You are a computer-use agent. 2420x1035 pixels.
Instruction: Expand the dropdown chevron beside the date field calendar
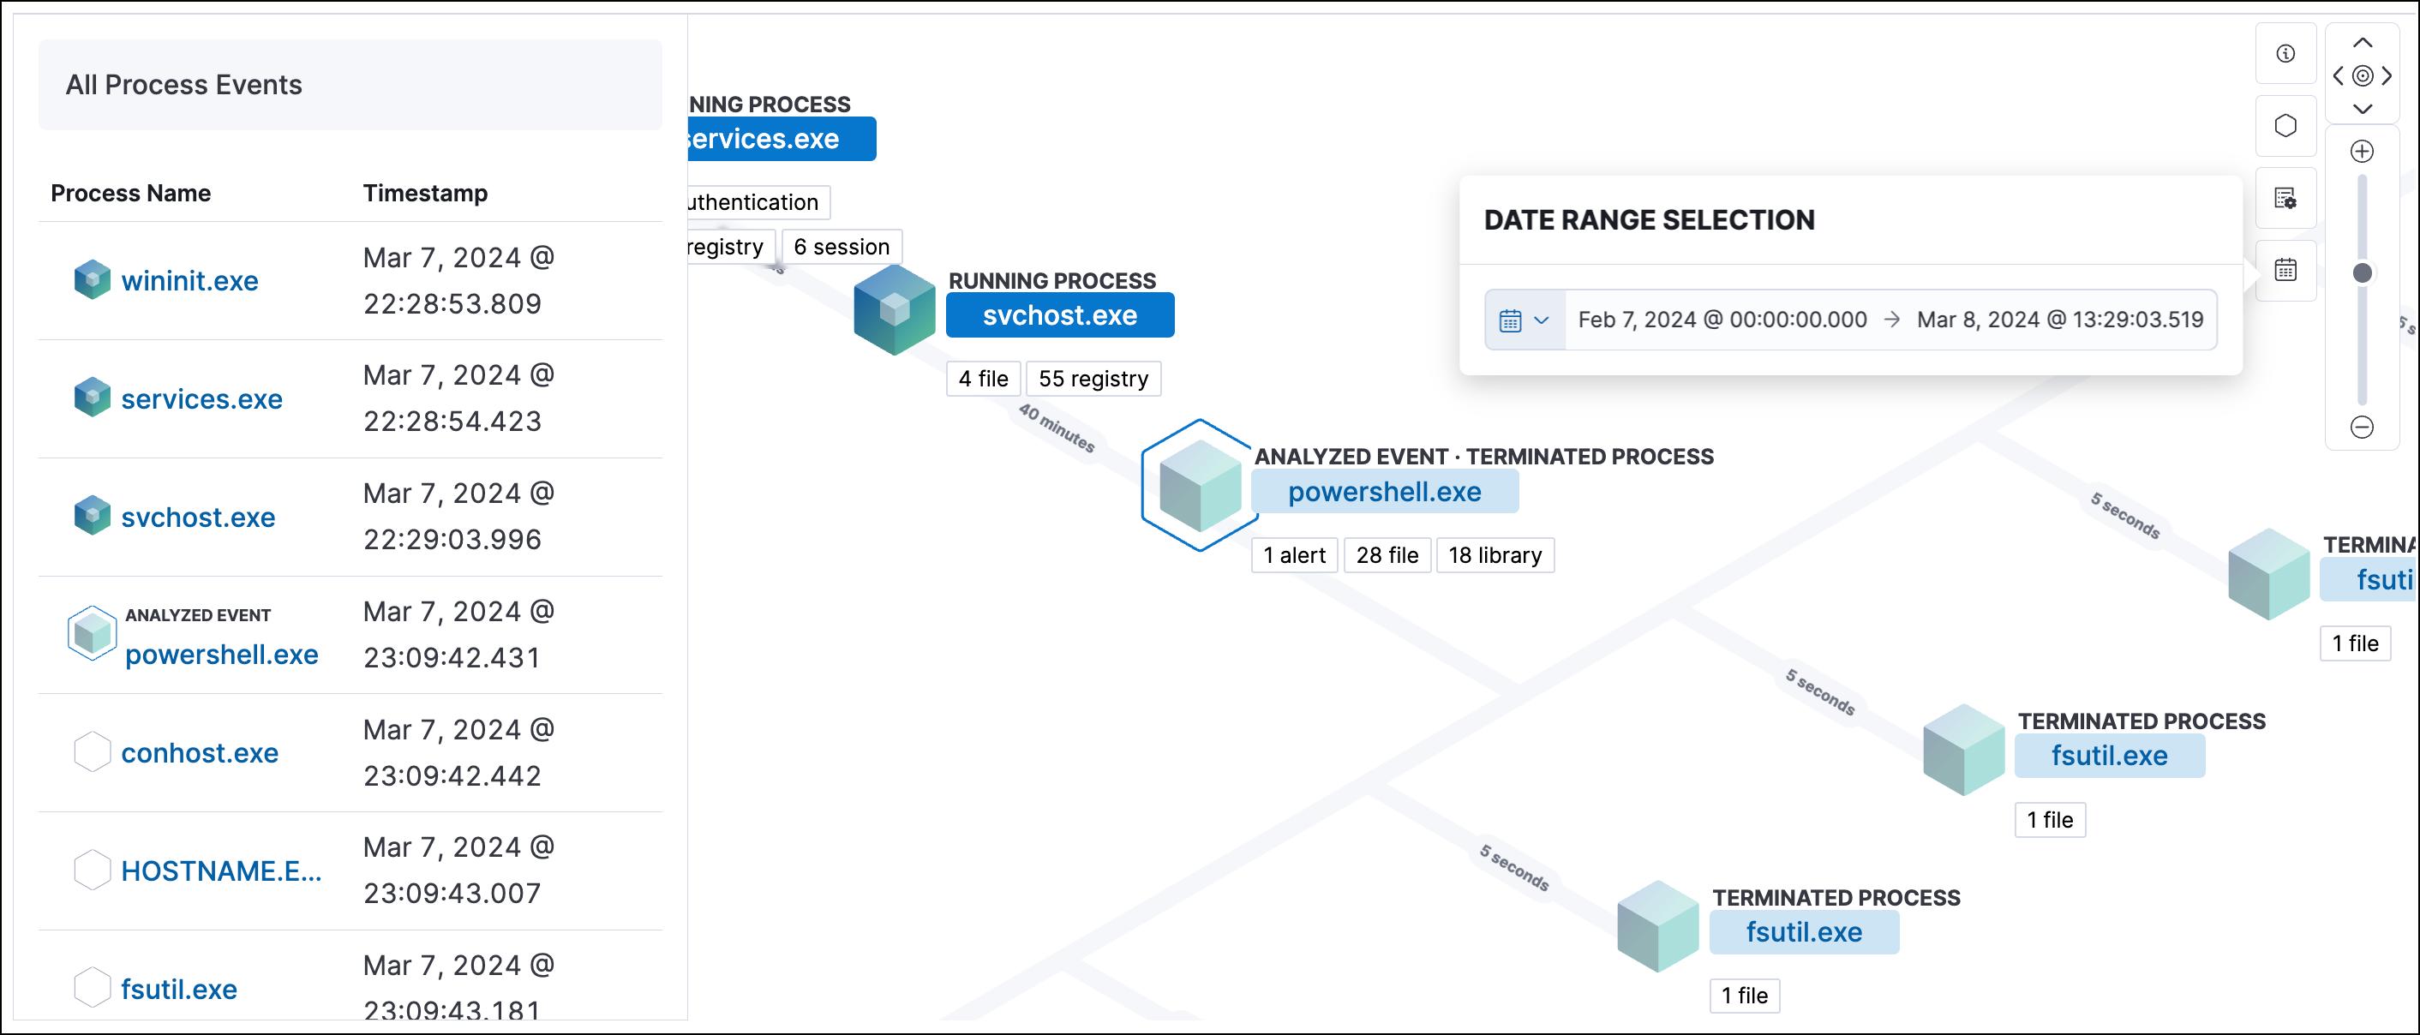[x=1542, y=320]
